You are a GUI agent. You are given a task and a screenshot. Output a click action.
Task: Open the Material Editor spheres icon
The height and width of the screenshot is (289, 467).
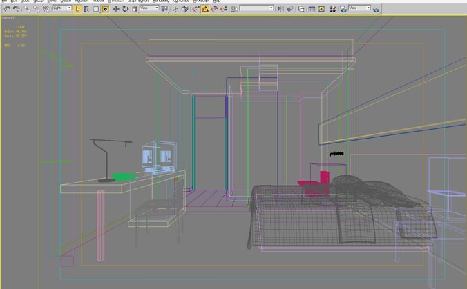(332, 9)
